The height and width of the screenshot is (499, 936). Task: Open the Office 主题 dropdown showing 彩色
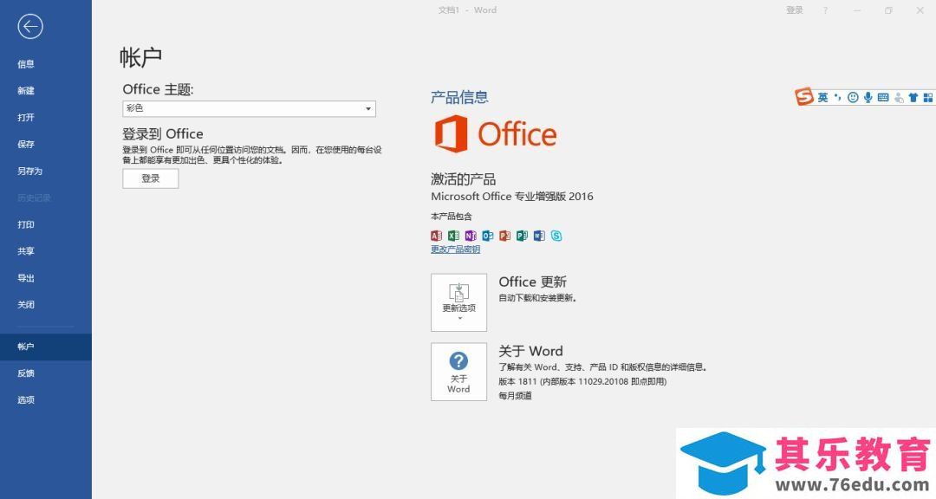(x=249, y=108)
